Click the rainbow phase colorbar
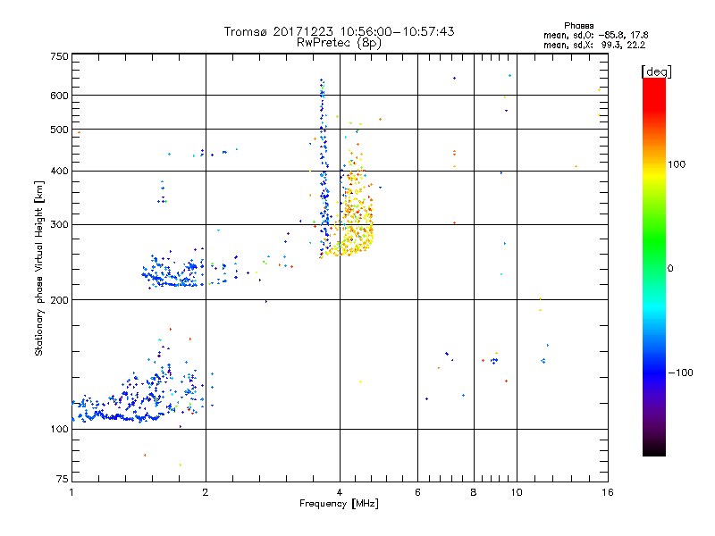The image size is (715, 536). pos(654,267)
